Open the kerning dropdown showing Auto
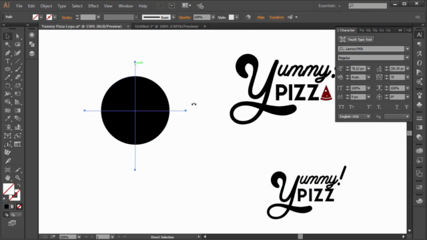This screenshot has height=240, width=427. (369, 77)
